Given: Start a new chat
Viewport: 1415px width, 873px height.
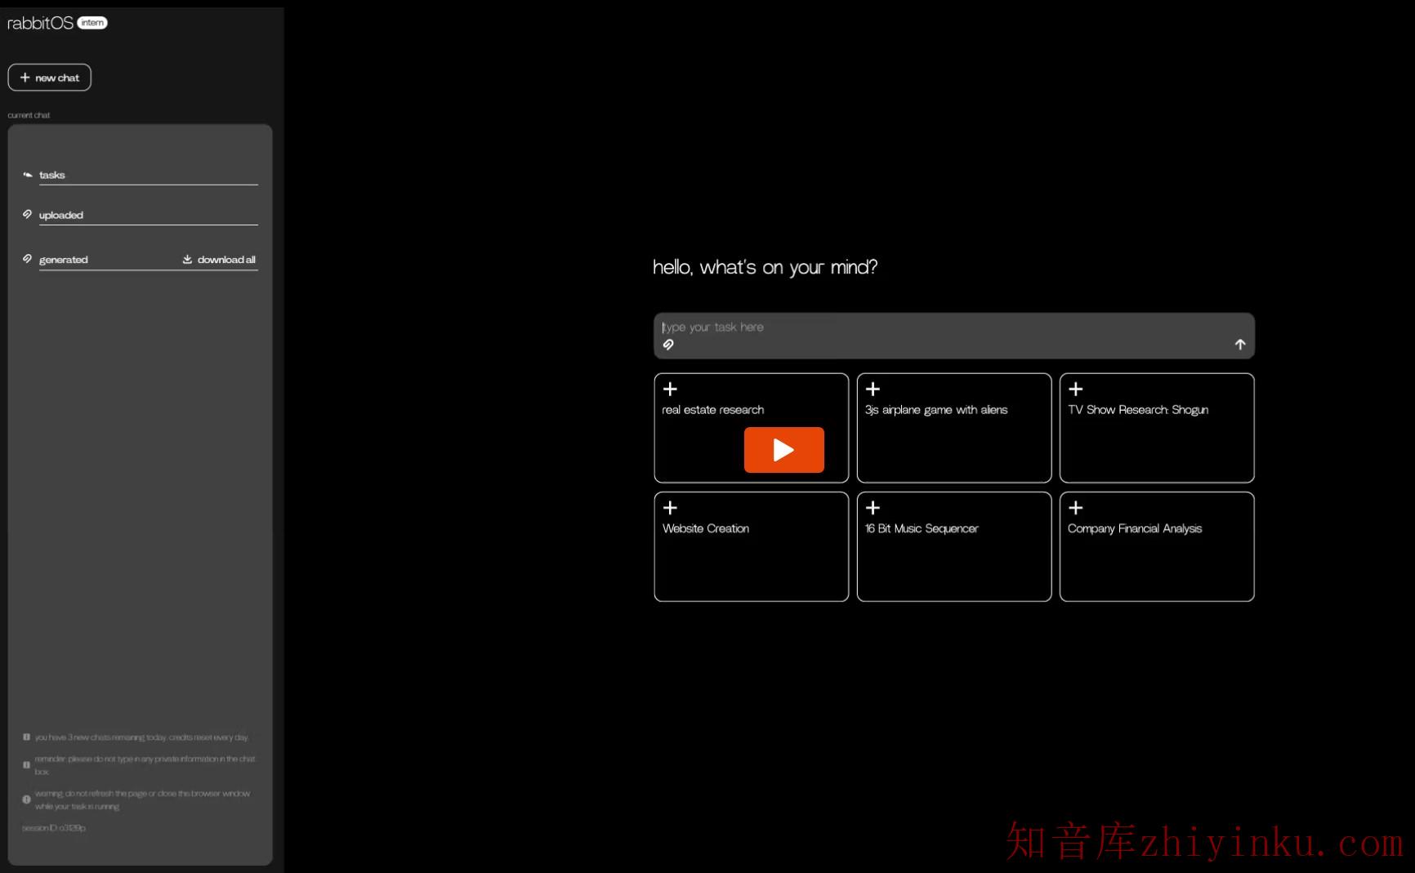Looking at the screenshot, I should click(50, 78).
